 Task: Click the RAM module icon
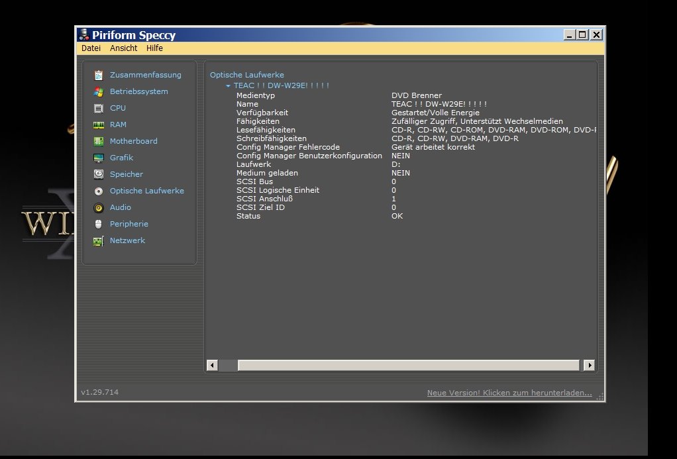[x=99, y=125]
